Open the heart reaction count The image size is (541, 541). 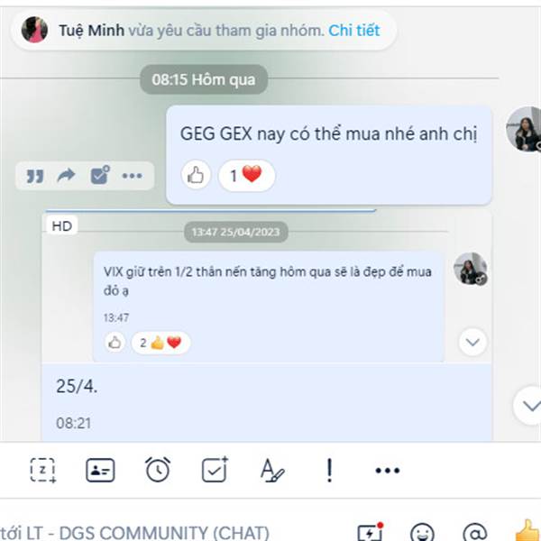point(247,175)
